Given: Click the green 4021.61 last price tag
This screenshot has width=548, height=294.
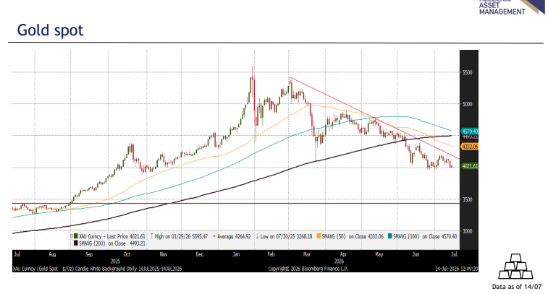Looking at the screenshot, I should pos(469,166).
